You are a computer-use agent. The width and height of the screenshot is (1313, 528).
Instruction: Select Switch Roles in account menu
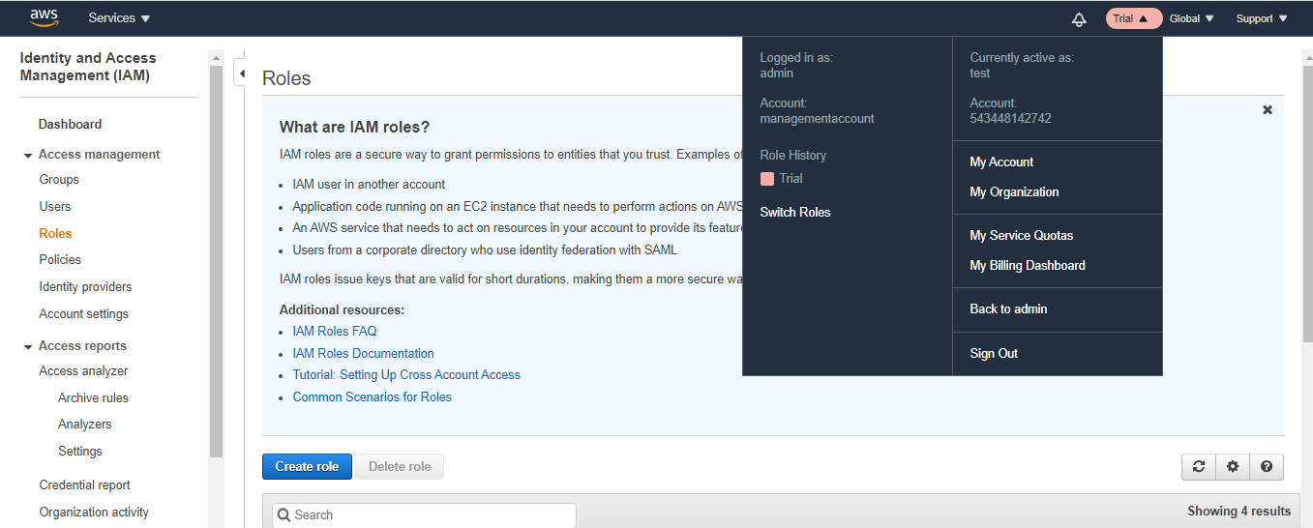coord(795,213)
